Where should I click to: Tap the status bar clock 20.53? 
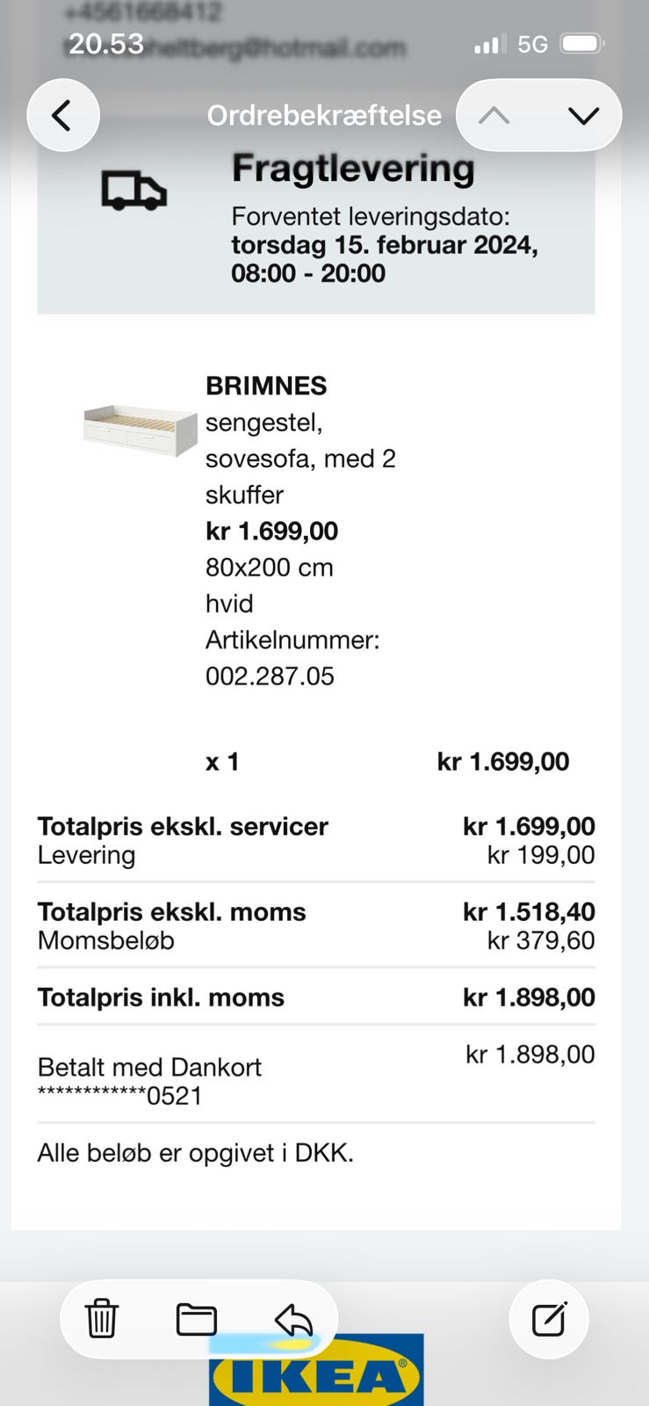click(106, 44)
